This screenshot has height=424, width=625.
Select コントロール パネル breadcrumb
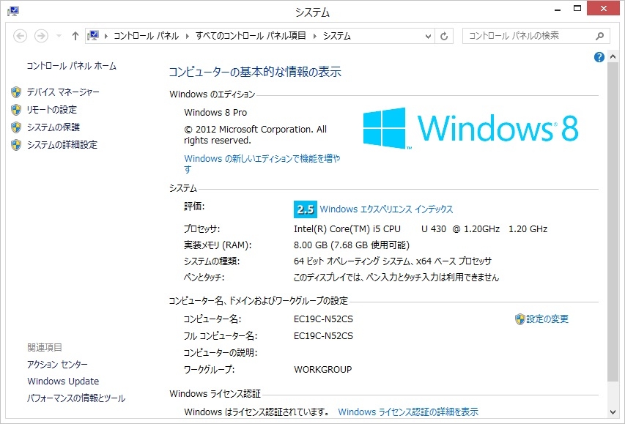147,36
